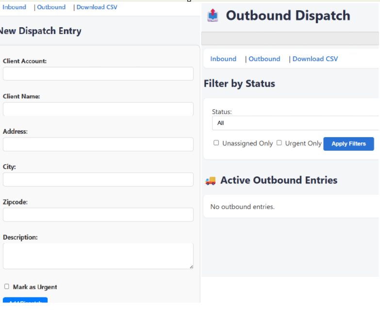Screen dimensions: 380x313
Task: Click the 'New Dispatch Entry' heading
Action: [x=40, y=31]
